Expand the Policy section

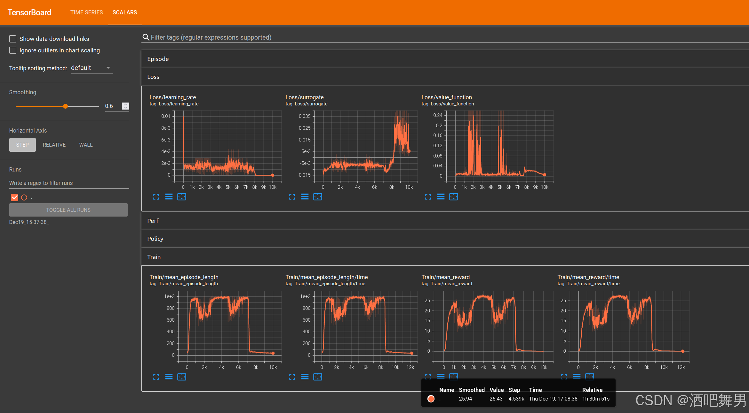(155, 239)
